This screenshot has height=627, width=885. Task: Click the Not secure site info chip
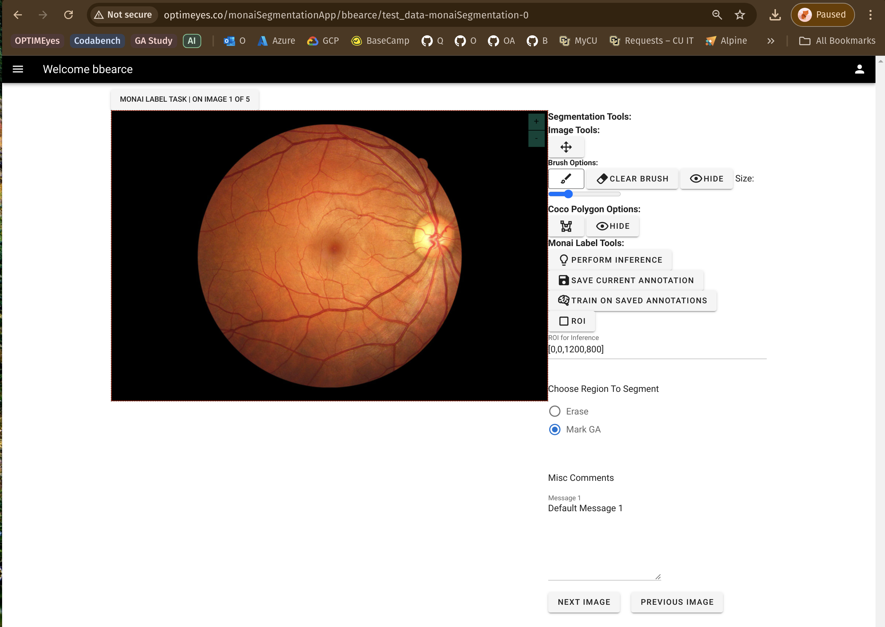[x=124, y=15]
